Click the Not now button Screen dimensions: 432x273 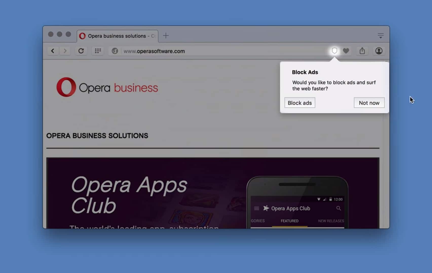coord(369,103)
